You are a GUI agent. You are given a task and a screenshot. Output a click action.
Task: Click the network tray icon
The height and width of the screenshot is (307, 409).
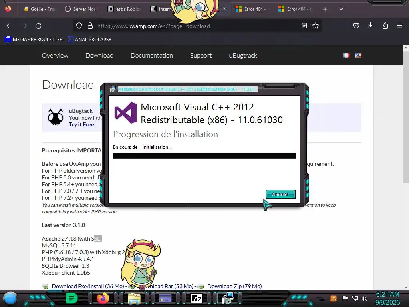point(355,298)
